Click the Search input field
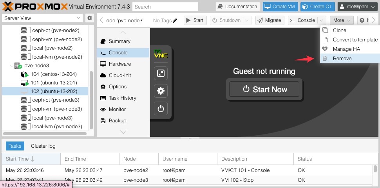 tap(165, 7)
